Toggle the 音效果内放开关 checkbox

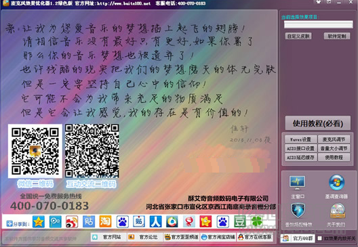click(x=319, y=238)
